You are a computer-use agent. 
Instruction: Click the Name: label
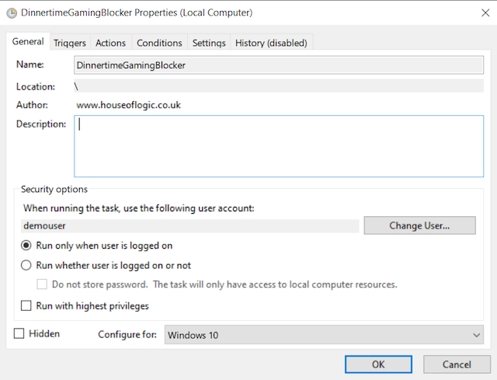(x=30, y=64)
